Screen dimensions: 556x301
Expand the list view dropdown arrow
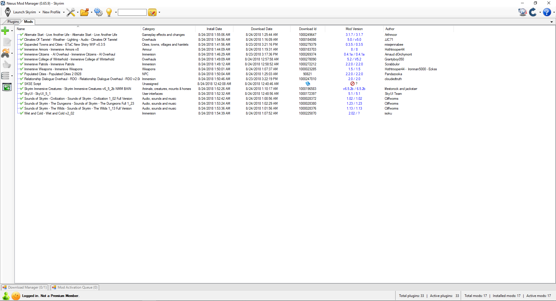point(12,76)
